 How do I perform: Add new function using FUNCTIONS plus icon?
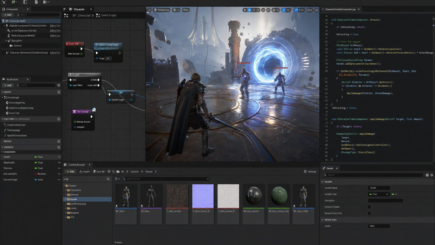pyautogui.click(x=59, y=119)
